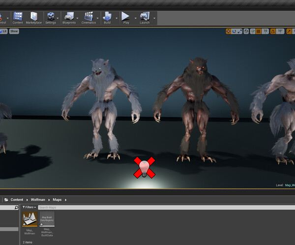The height and width of the screenshot is (245, 295).
Task: Open rotation snap angle 10° value
Action: click(280, 31)
